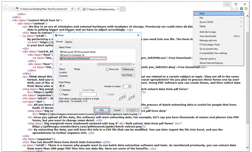The width and height of the screenshot is (252, 152).
Task: Enable the Print to file checkbox
Action: 108,69
